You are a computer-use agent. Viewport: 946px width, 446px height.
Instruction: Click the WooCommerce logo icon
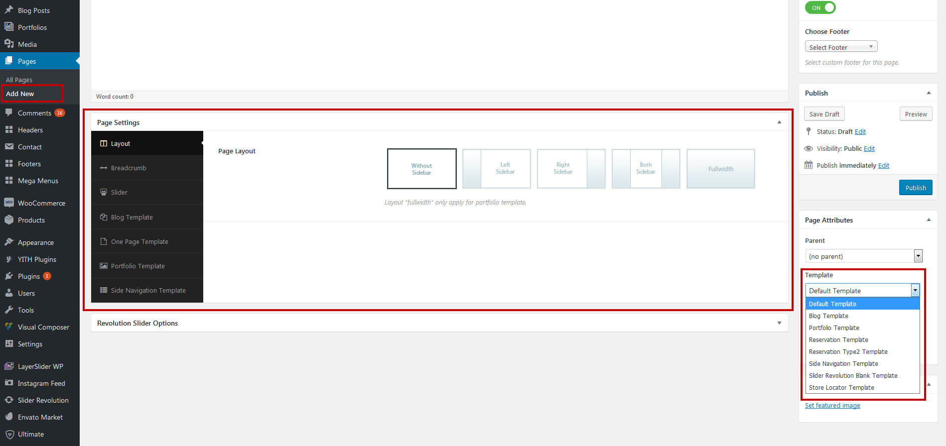tap(9, 203)
